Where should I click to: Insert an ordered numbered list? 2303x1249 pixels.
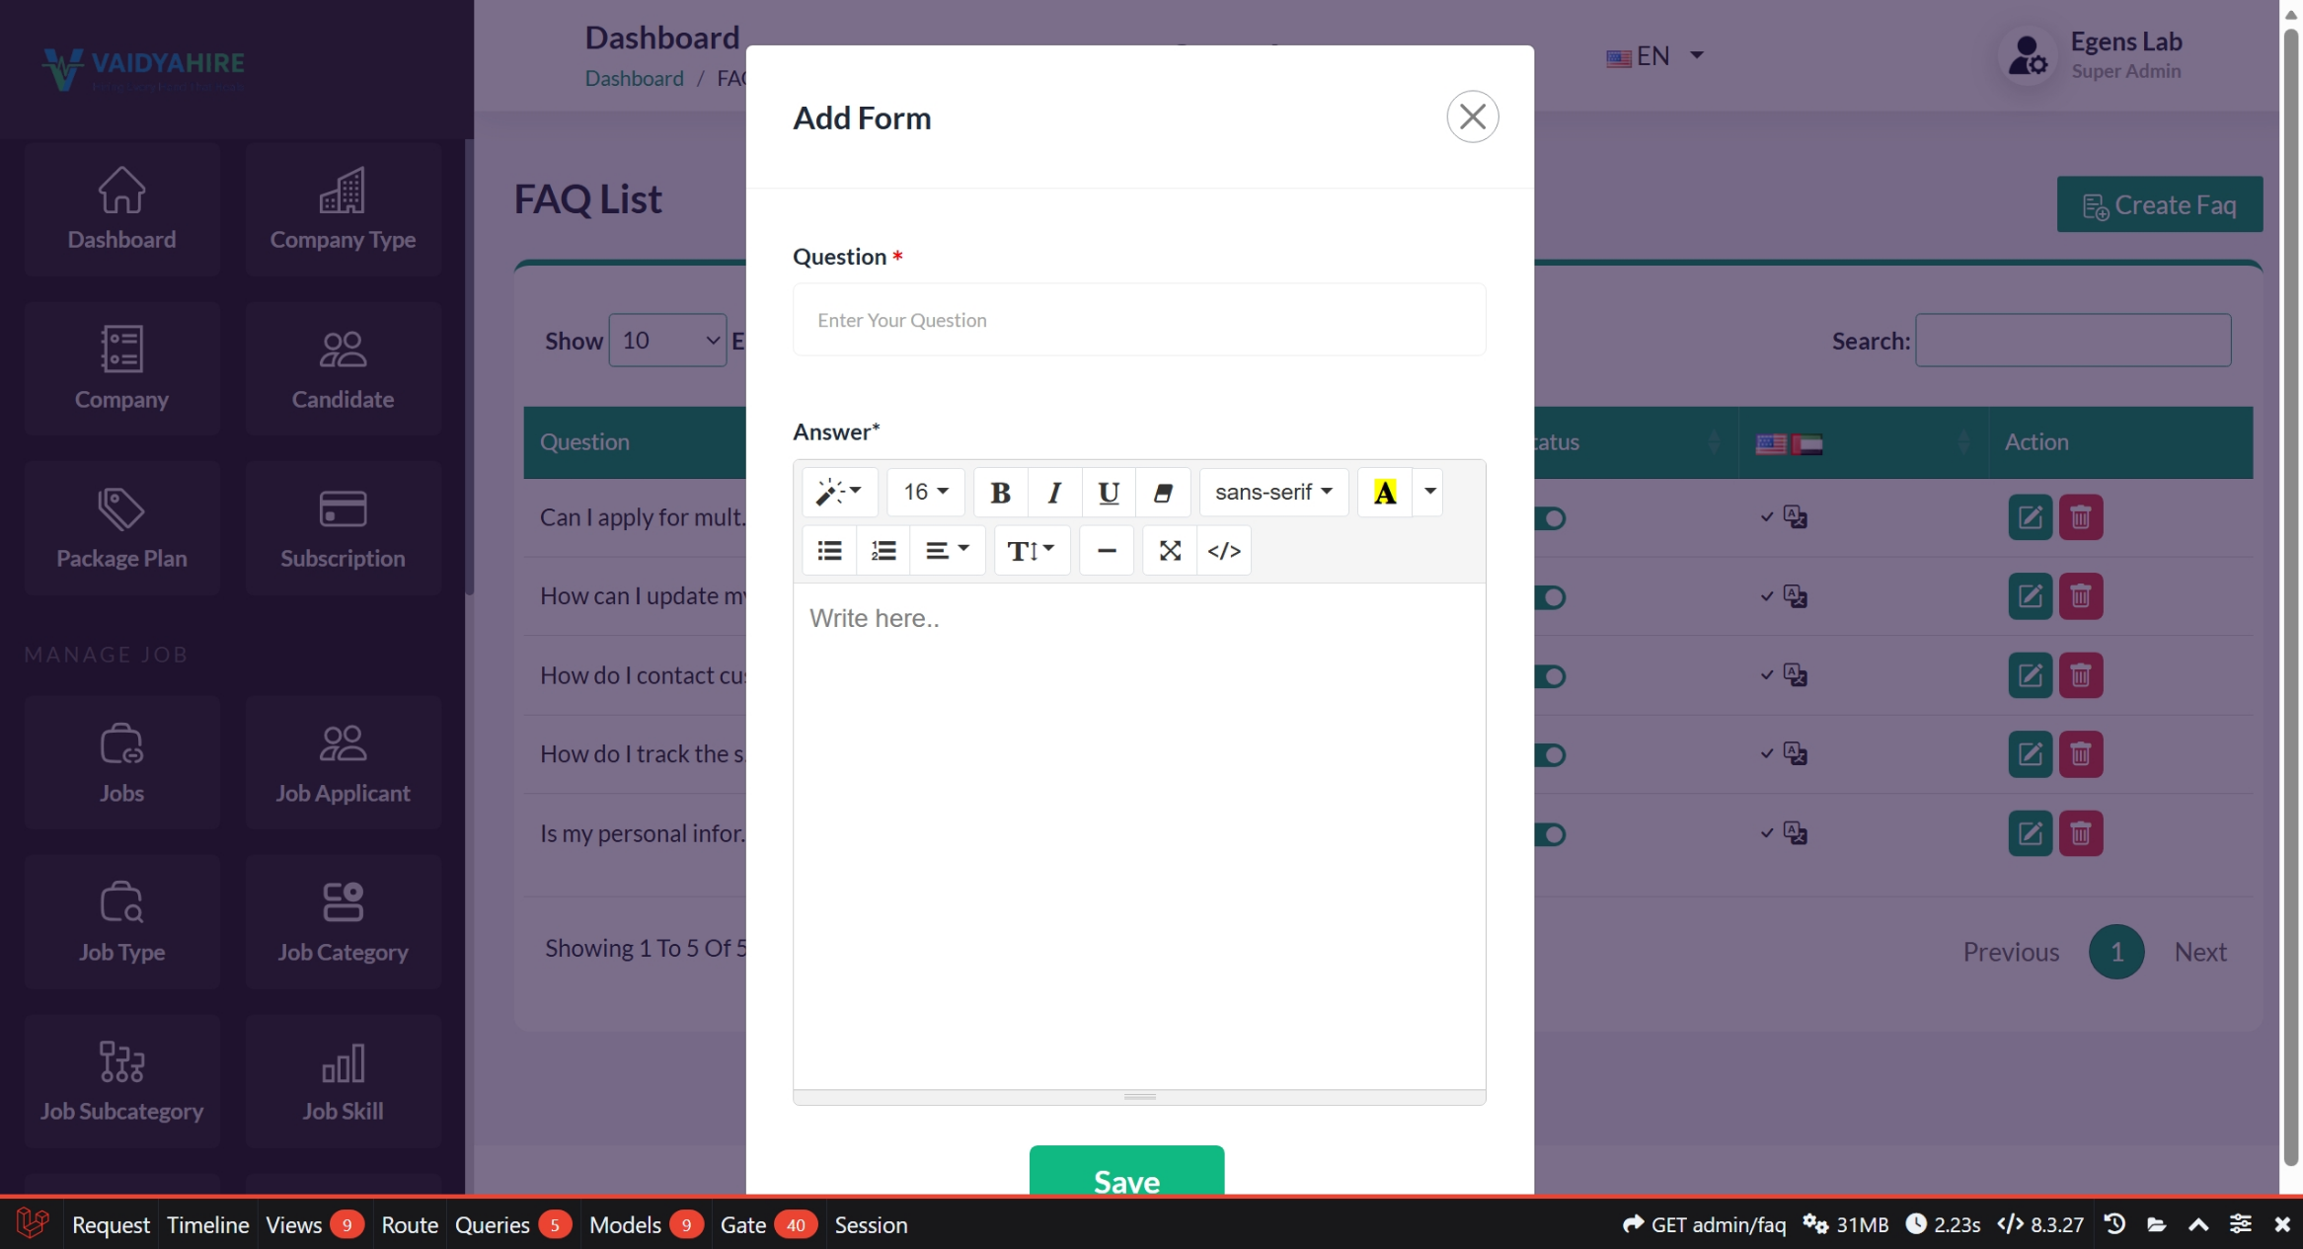click(883, 550)
